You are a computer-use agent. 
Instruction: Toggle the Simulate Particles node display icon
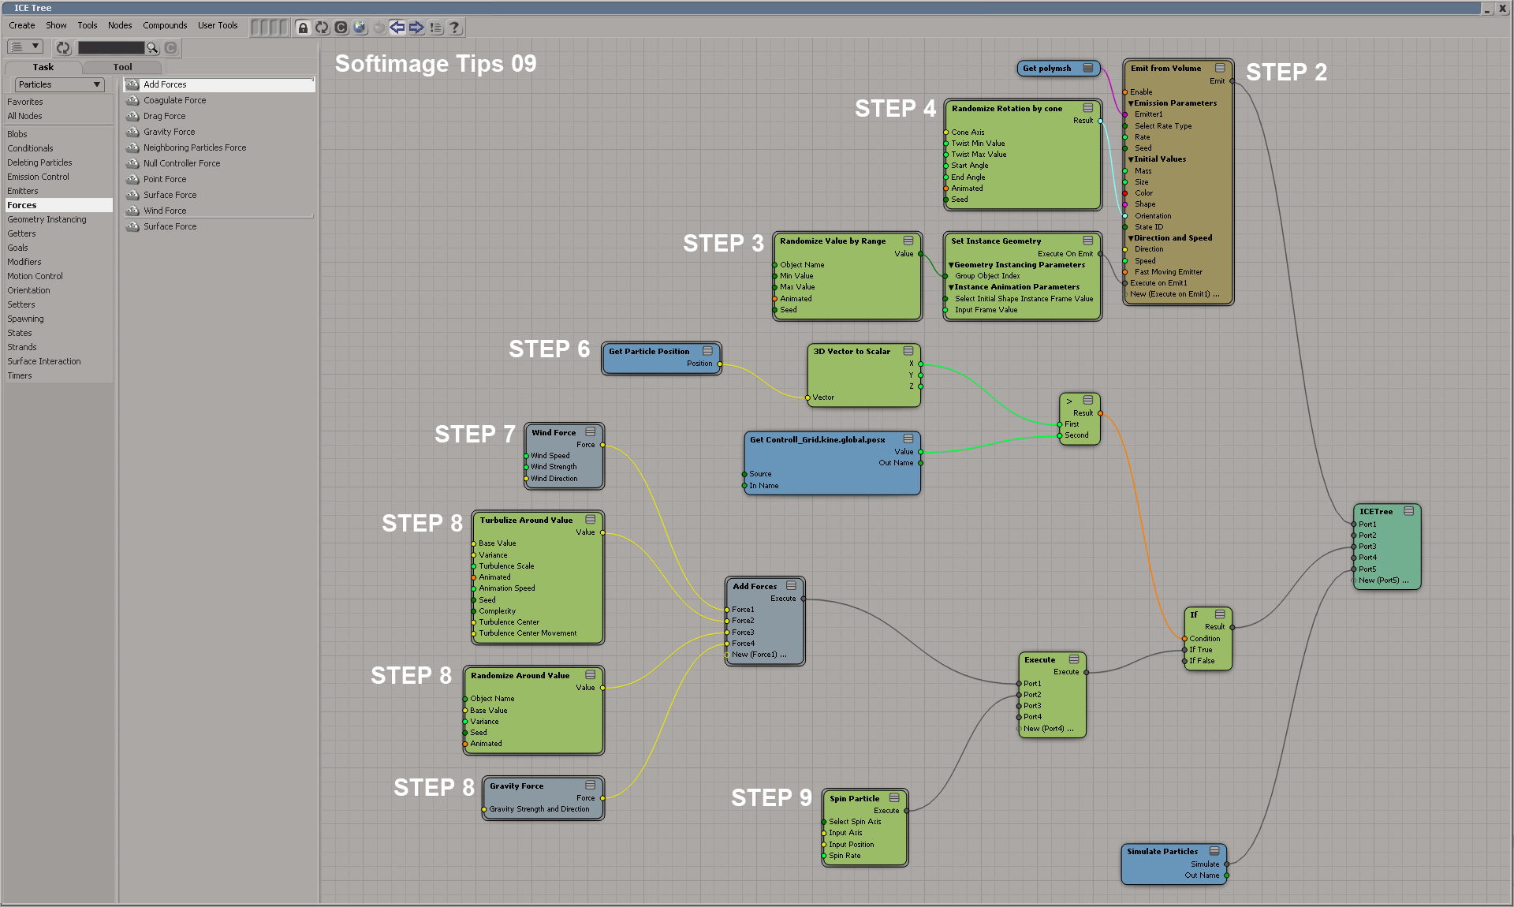point(1214,851)
